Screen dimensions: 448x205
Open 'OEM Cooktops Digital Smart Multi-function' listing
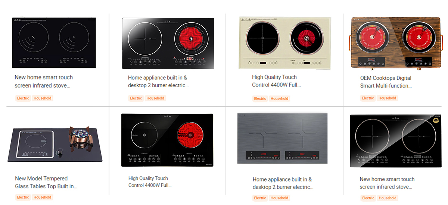click(386, 82)
